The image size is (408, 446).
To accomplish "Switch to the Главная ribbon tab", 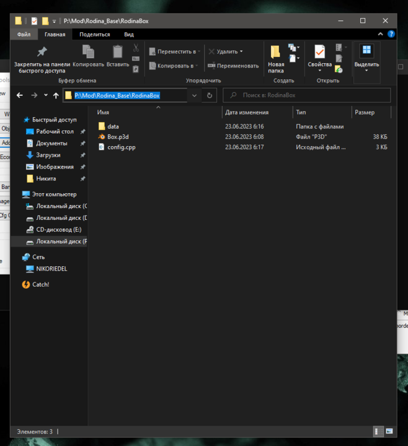I will coord(55,35).
